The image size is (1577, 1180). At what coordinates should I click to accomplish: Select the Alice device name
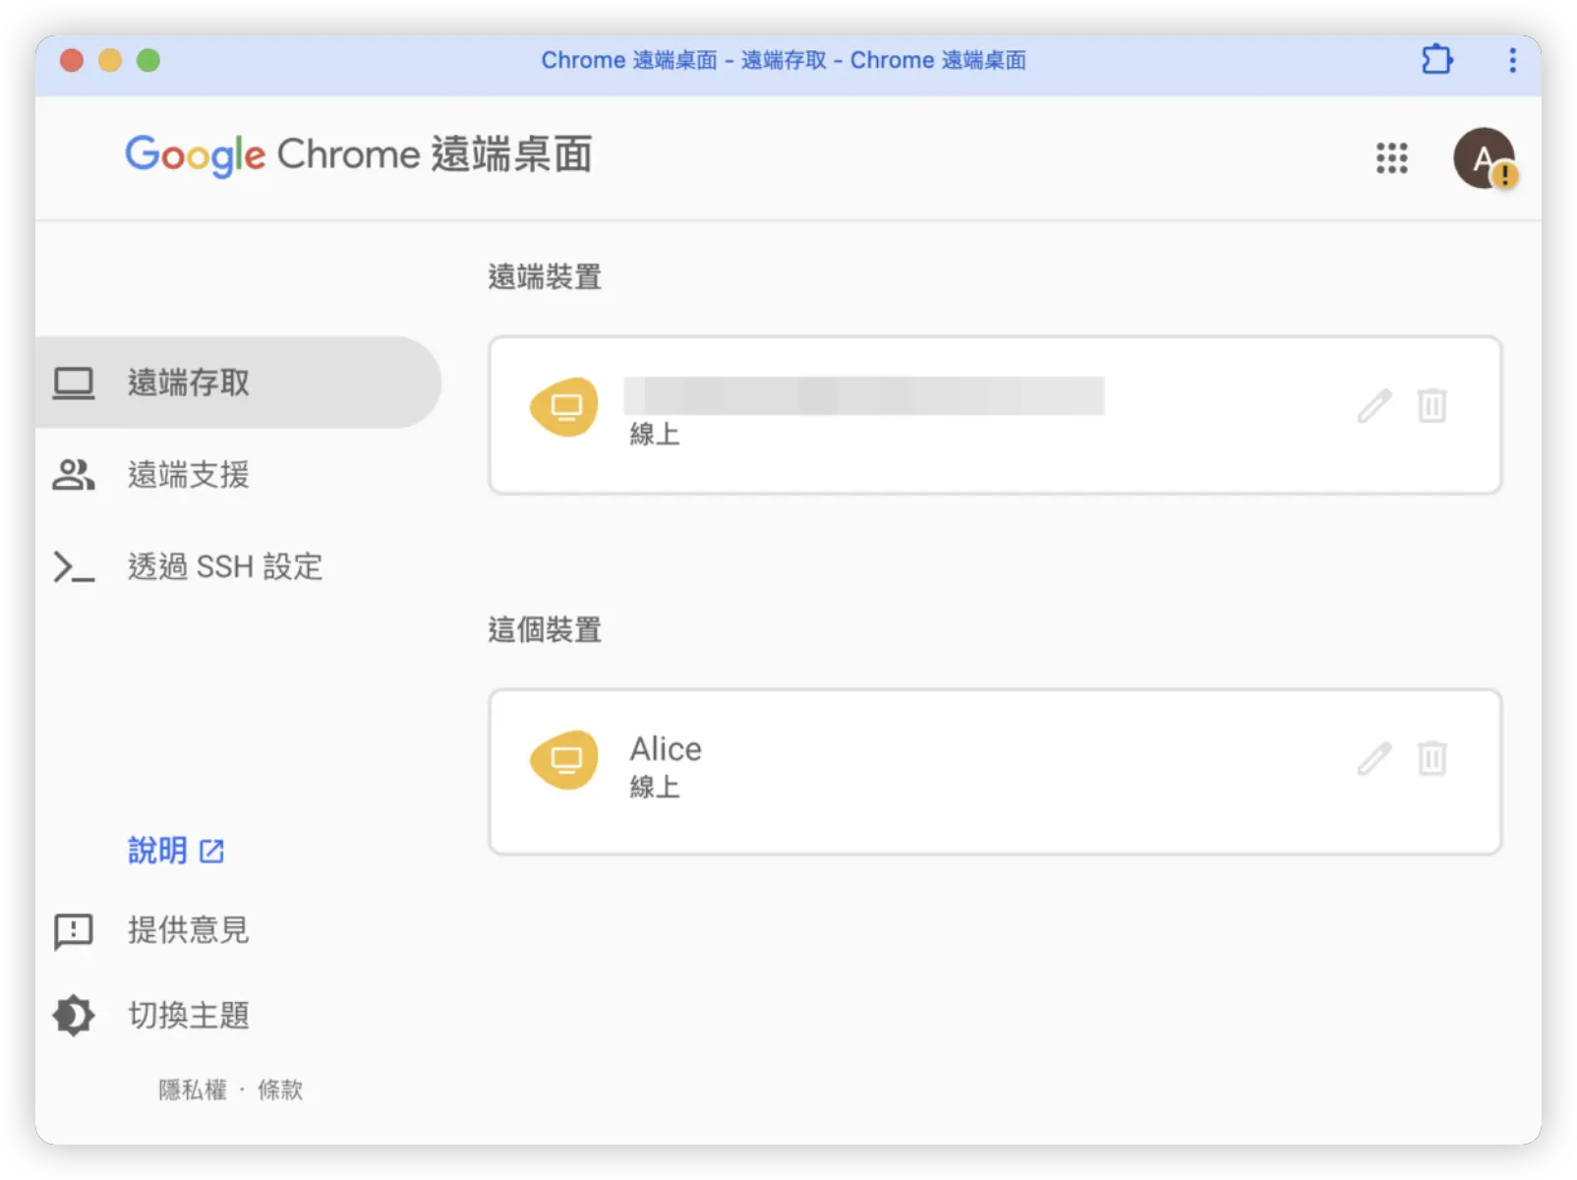point(666,749)
